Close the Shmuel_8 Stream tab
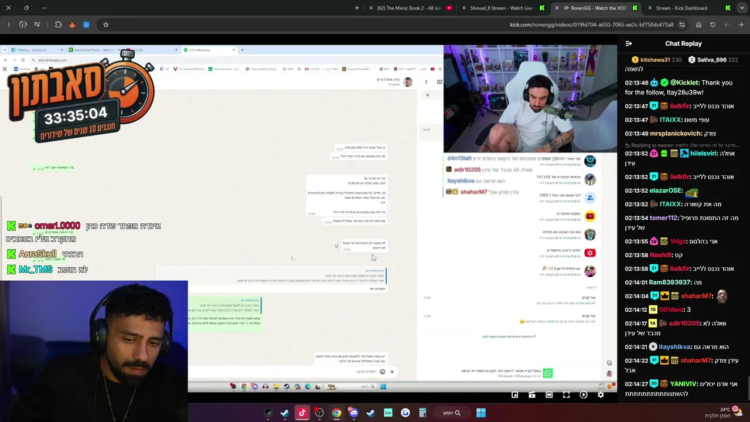The height and width of the screenshot is (422, 750). coord(463,8)
